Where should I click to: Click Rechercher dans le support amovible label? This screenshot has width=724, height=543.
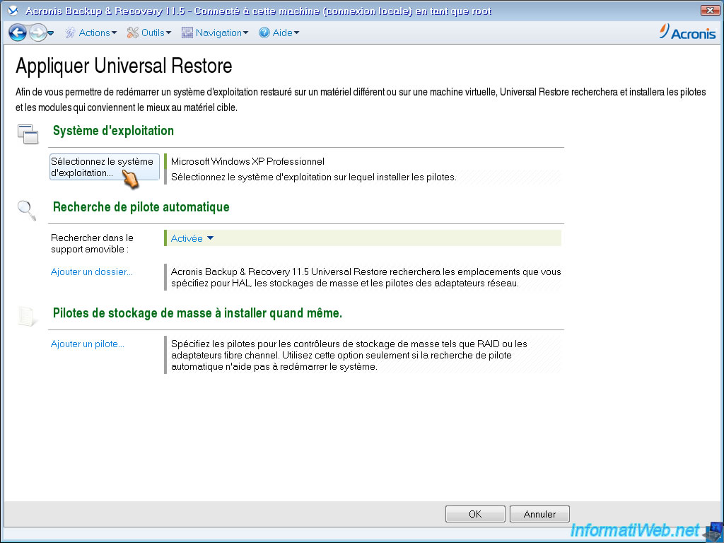[x=92, y=243]
